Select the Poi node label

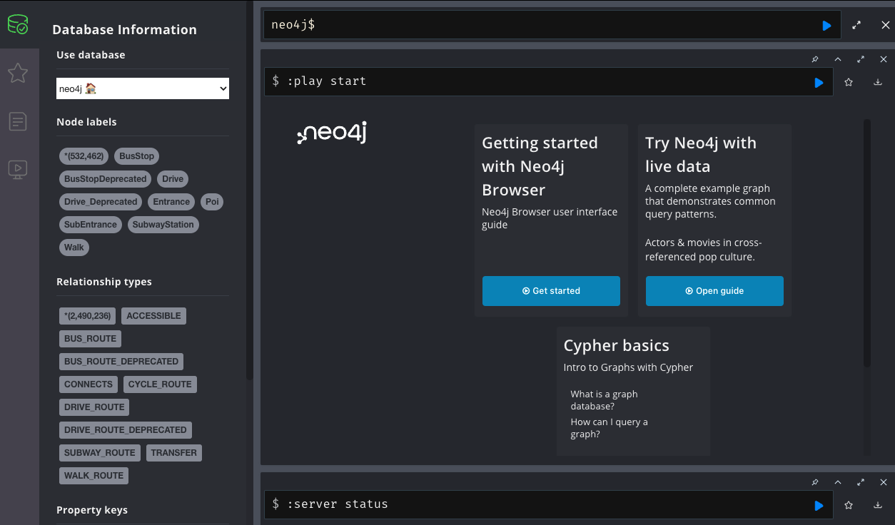(212, 202)
